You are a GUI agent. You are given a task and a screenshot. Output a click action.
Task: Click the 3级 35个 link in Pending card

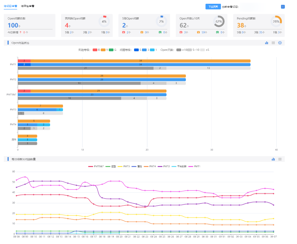pos(260,33)
